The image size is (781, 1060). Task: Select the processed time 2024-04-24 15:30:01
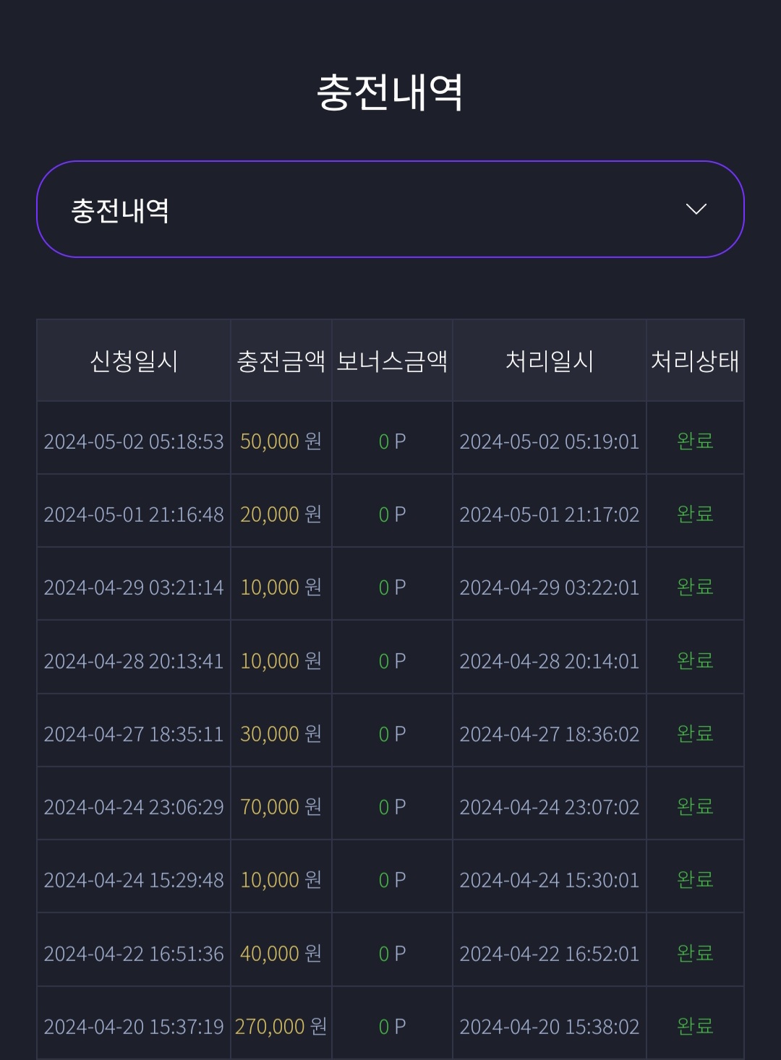pyautogui.click(x=550, y=880)
